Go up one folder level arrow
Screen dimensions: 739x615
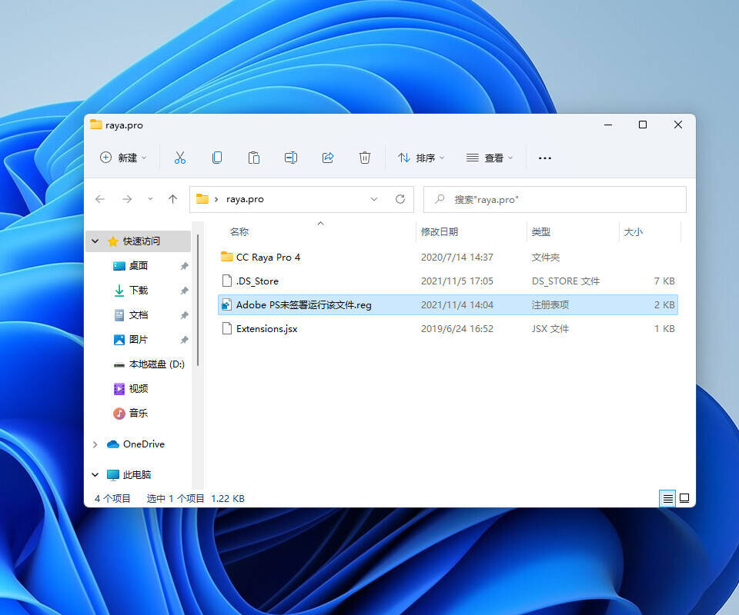coord(172,199)
